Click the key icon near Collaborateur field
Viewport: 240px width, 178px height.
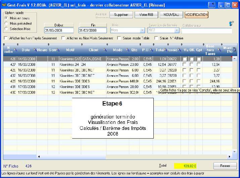232,24
